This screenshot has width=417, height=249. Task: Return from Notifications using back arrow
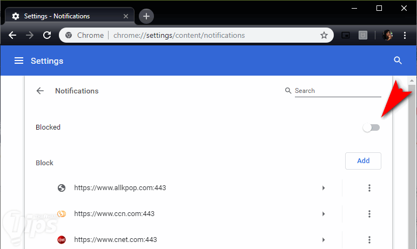(40, 91)
